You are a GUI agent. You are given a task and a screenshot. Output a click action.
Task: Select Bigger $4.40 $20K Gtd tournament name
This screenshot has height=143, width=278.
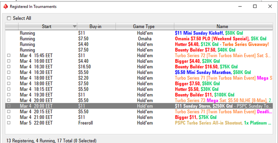[x=197, y=61]
